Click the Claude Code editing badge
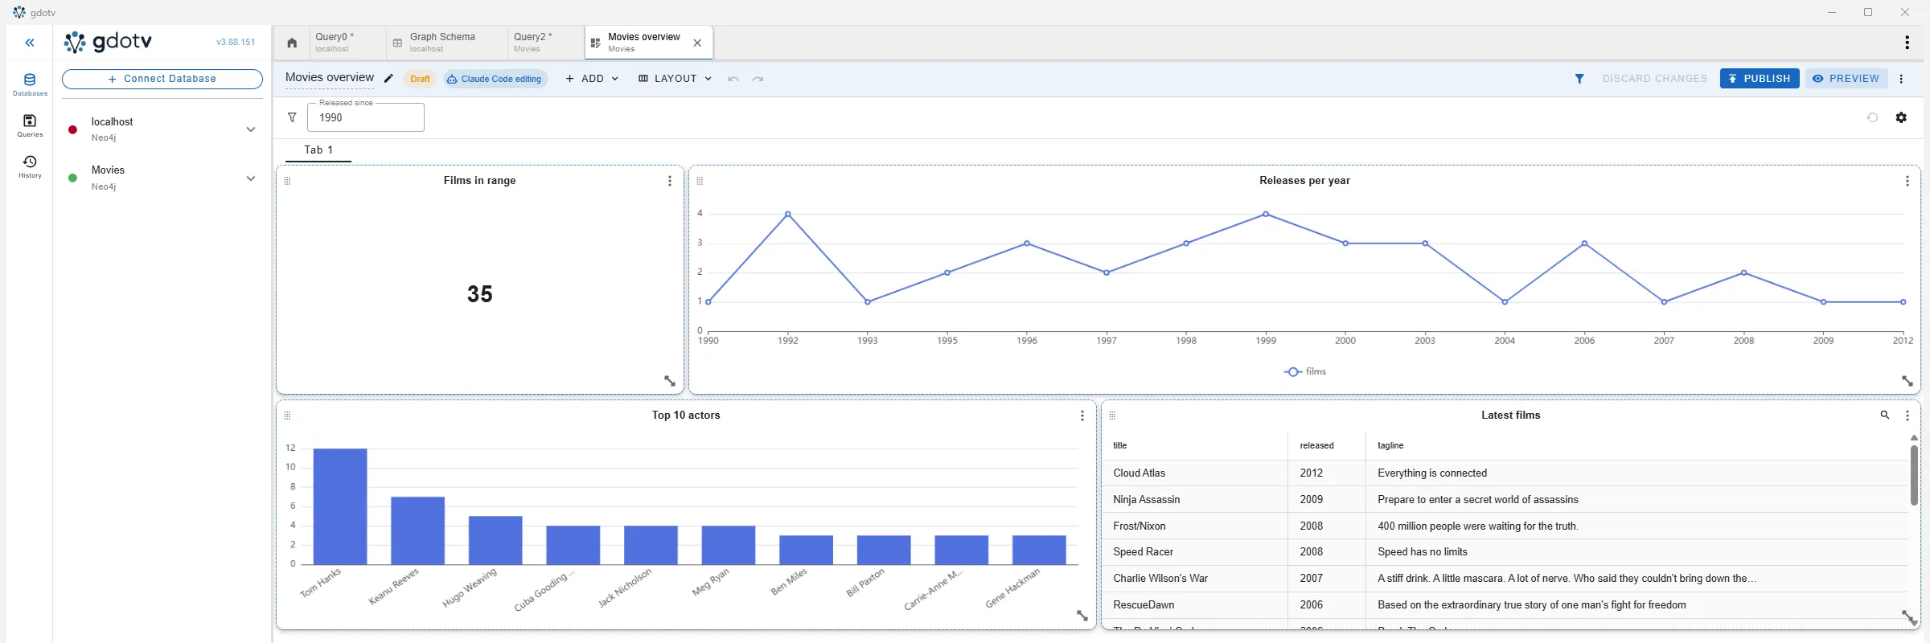The height and width of the screenshot is (643, 1930). 495,79
